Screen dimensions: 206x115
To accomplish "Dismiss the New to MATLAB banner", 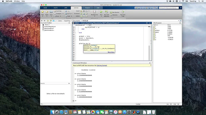I will click(x=151, y=65).
